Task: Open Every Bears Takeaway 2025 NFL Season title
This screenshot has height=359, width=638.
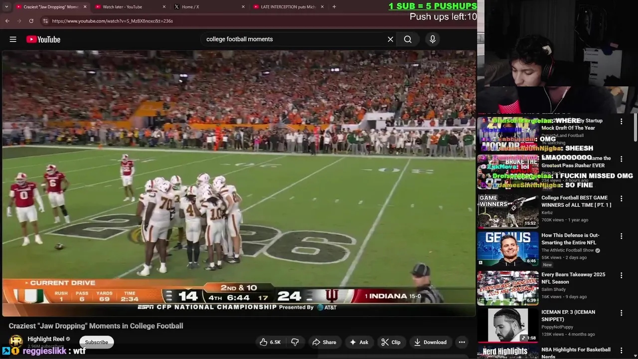Action: (573, 278)
